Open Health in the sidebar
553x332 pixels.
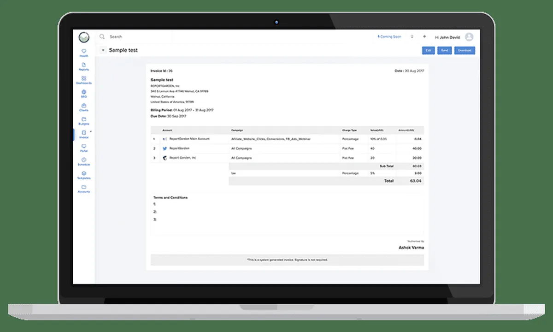(84, 53)
